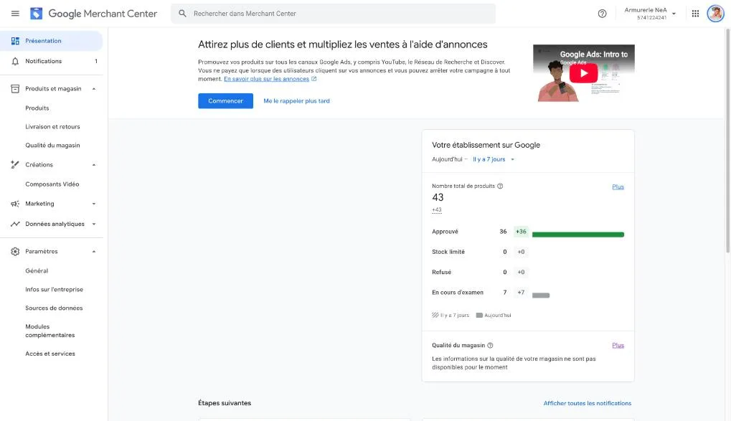Click the Présentation dashboard icon
Viewport: 731px width, 421px height.
tap(15, 41)
